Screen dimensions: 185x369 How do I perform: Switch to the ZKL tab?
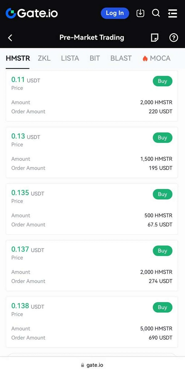click(44, 58)
